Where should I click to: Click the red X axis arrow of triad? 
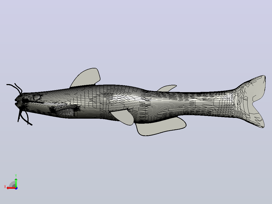(x=11, y=188)
